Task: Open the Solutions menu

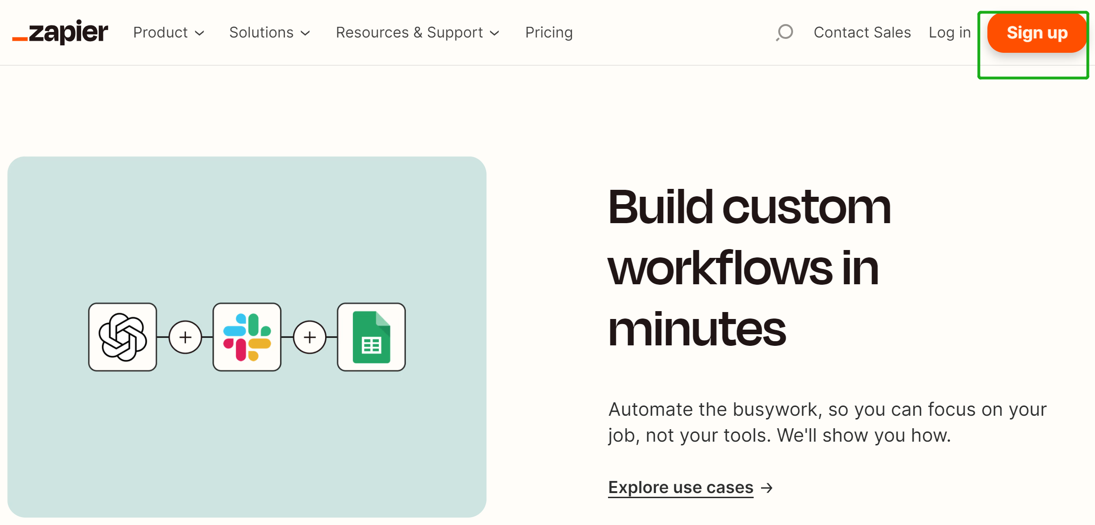Action: pyautogui.click(x=261, y=32)
